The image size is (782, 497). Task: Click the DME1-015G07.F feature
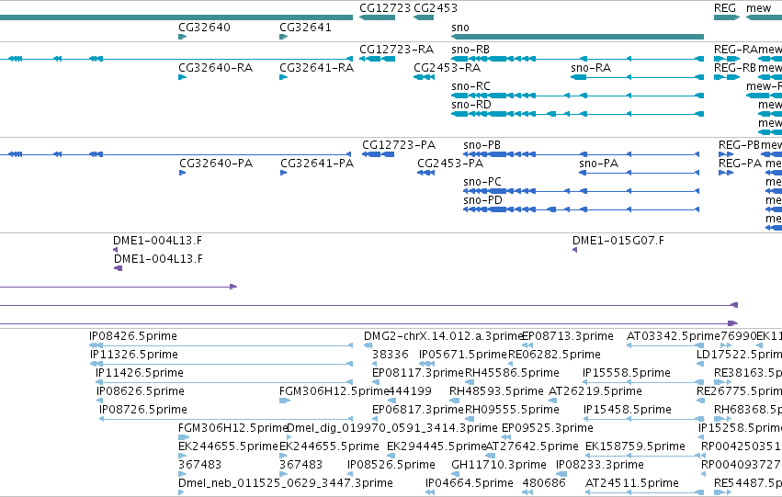[574, 250]
